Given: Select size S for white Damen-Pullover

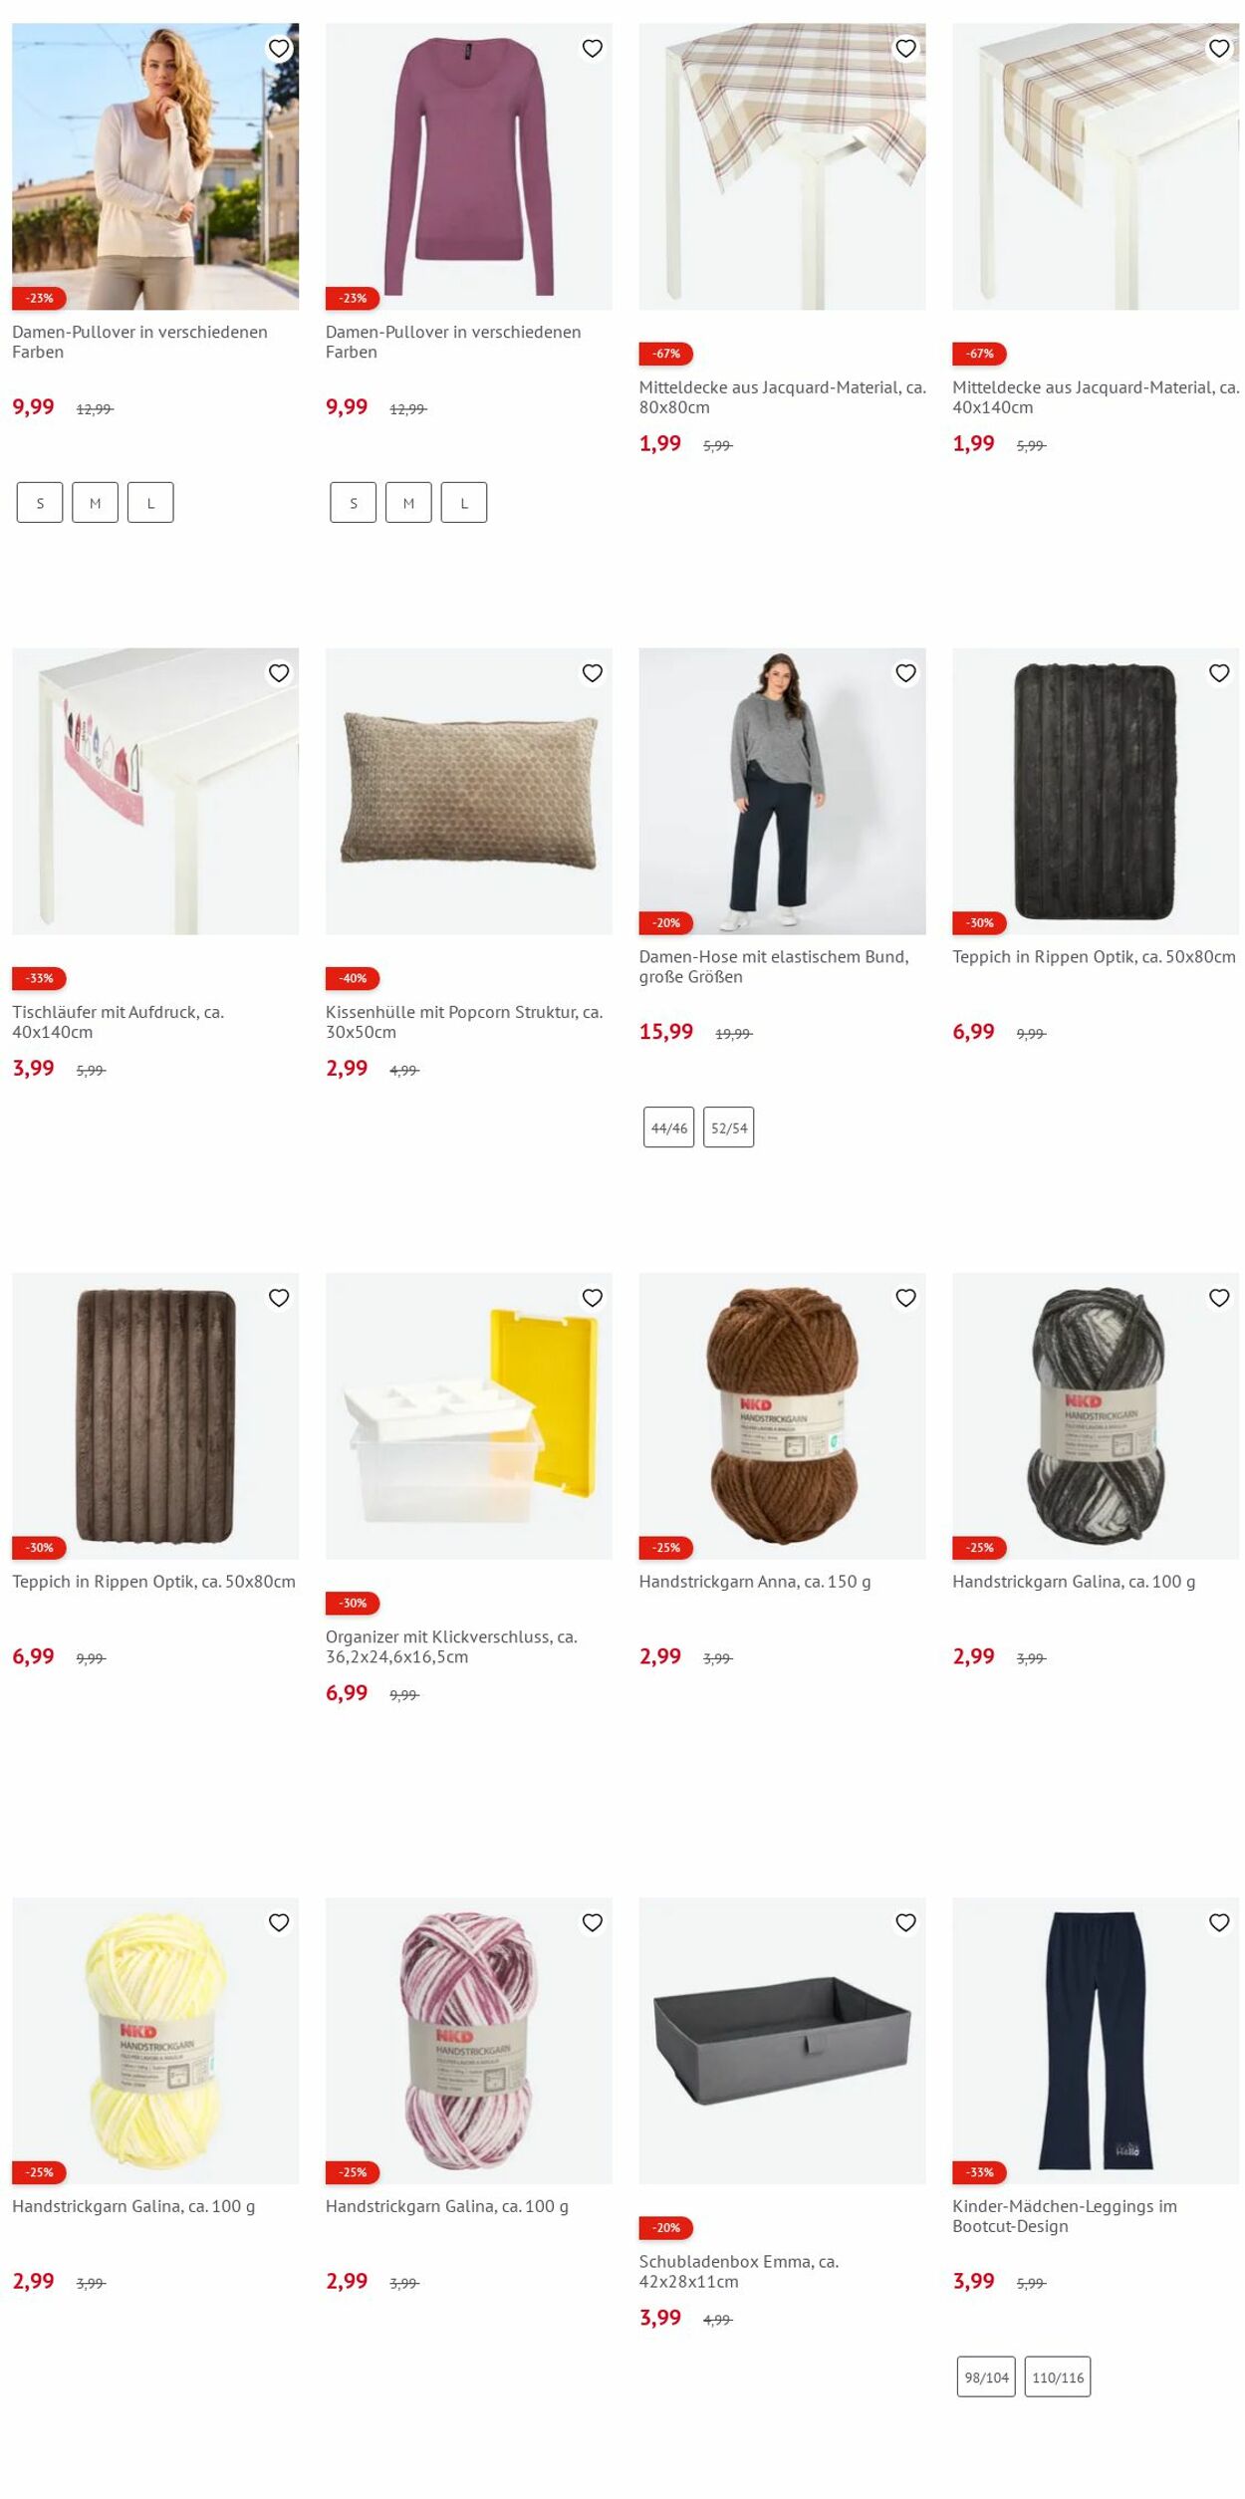Looking at the screenshot, I should click(40, 503).
